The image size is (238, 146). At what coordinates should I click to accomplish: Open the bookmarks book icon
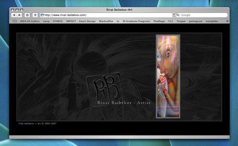(x=15, y=21)
